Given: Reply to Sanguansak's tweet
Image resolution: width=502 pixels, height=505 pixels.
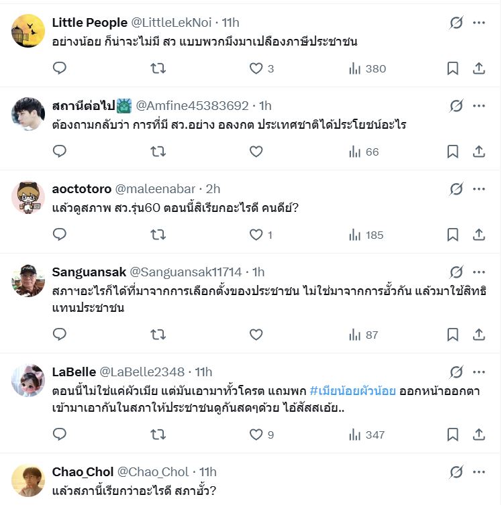Looking at the screenshot, I should pos(60,335).
